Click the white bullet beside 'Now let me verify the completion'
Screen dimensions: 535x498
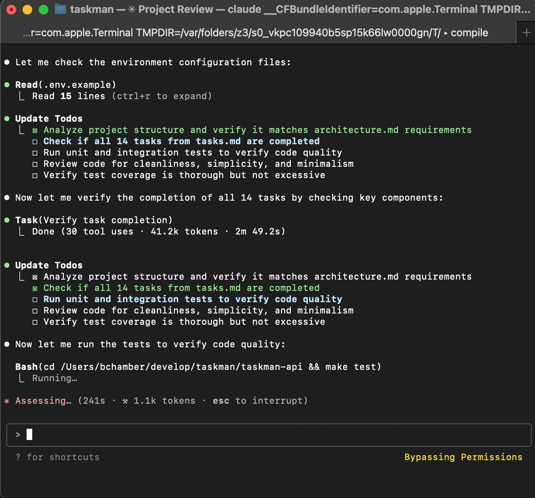click(7, 198)
